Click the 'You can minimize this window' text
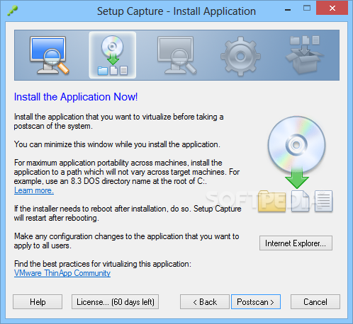The width and height of the screenshot is (353, 324). coord(117,144)
